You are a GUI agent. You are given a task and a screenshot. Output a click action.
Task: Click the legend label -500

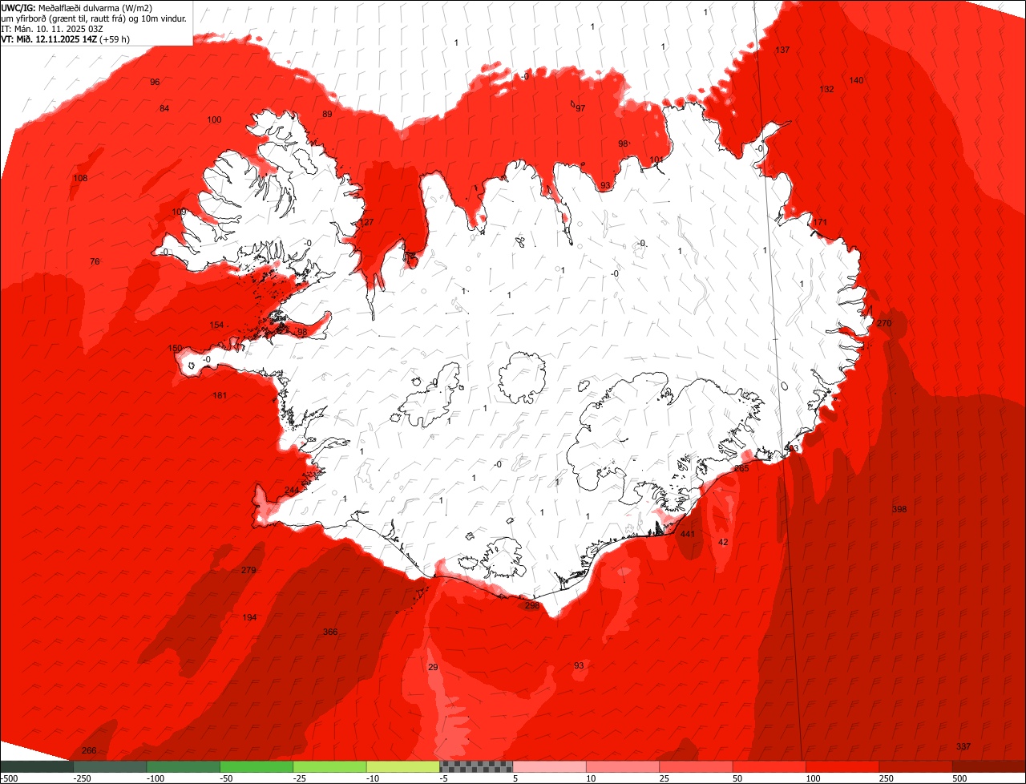pyautogui.click(x=9, y=778)
